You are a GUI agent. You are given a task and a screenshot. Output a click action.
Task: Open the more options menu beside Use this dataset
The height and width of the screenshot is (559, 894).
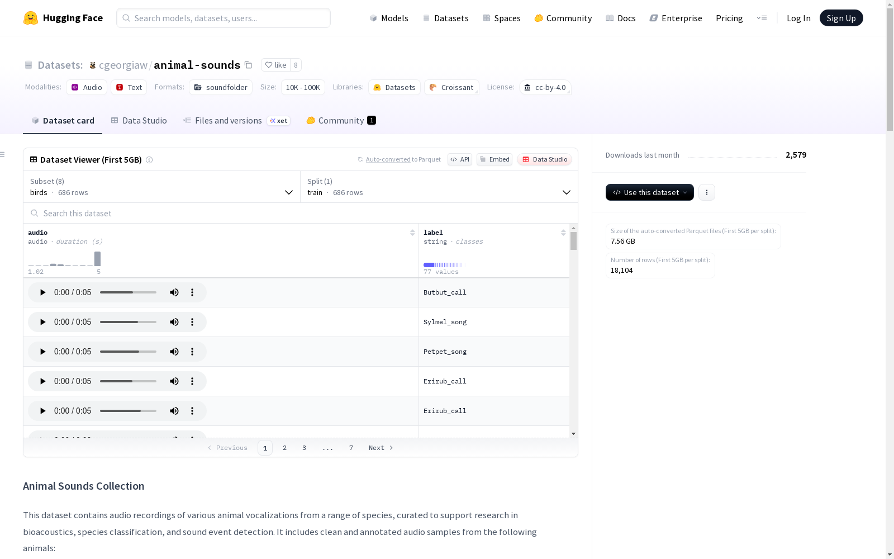(x=707, y=192)
